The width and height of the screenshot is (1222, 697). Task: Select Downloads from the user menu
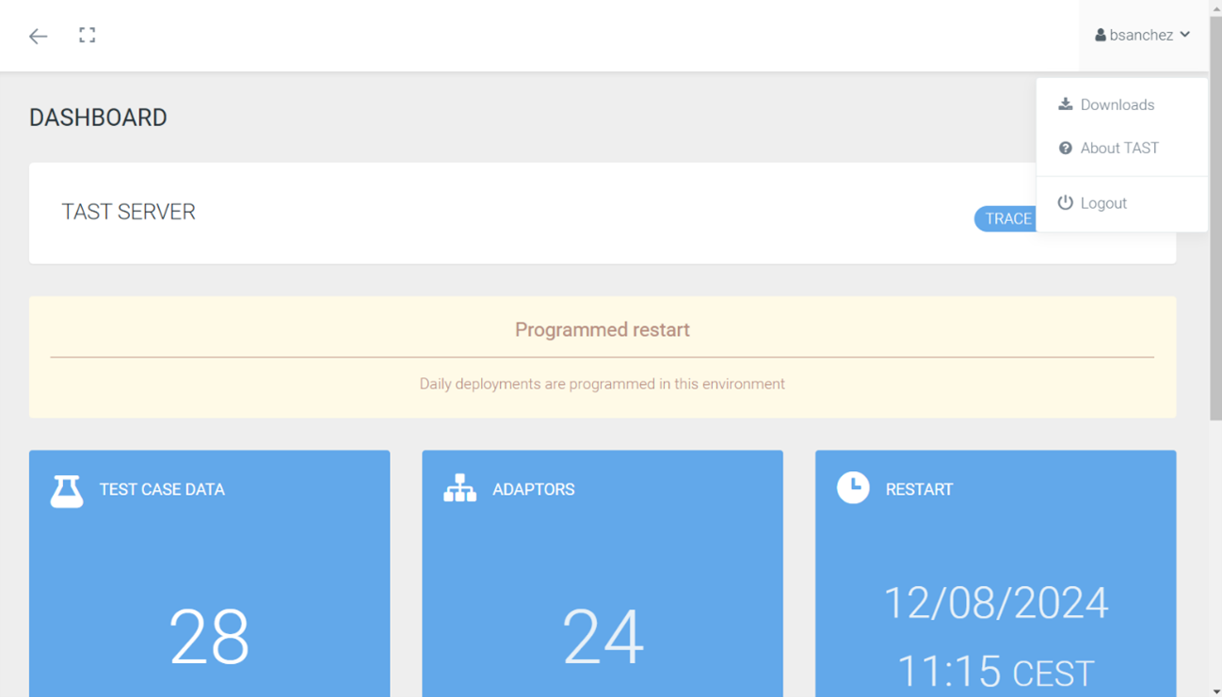coord(1117,104)
